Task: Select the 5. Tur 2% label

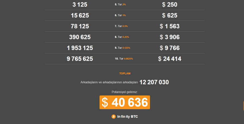Action: [120, 5]
